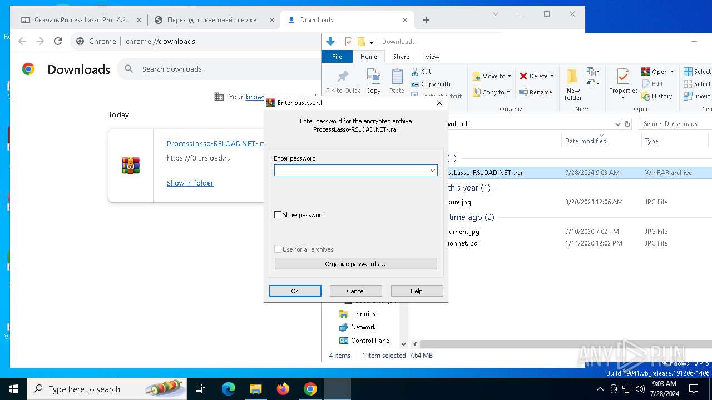Click the Copy icon in Explorer ribbon
Screen dimensions: 712x400
click(373, 77)
